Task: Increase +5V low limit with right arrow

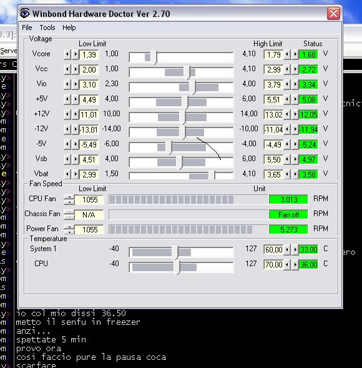Action: tap(75, 100)
